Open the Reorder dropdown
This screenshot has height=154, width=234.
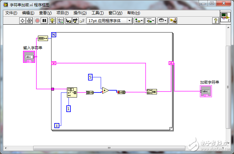(x=162, y=21)
